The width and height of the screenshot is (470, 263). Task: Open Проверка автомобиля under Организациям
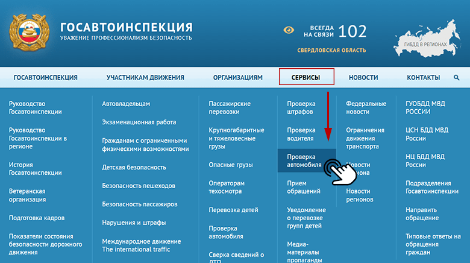click(x=226, y=232)
